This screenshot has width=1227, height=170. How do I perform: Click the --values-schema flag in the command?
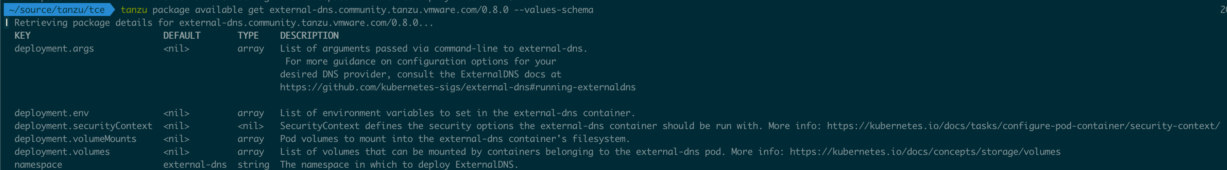(x=554, y=9)
